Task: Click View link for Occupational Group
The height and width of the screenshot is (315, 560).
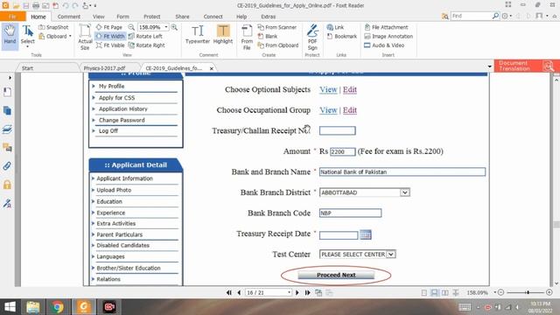Action: click(x=328, y=110)
